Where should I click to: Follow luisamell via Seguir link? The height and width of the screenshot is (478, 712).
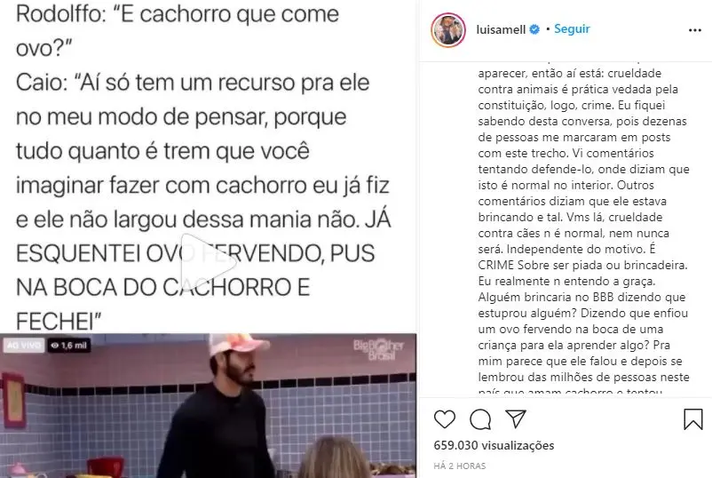572,29
